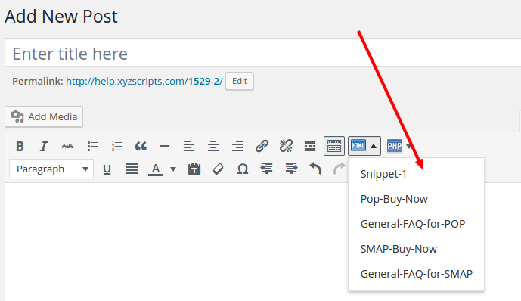Select Snippet-1 from the list
Image resolution: width=521 pixels, height=301 pixels.
point(417,174)
